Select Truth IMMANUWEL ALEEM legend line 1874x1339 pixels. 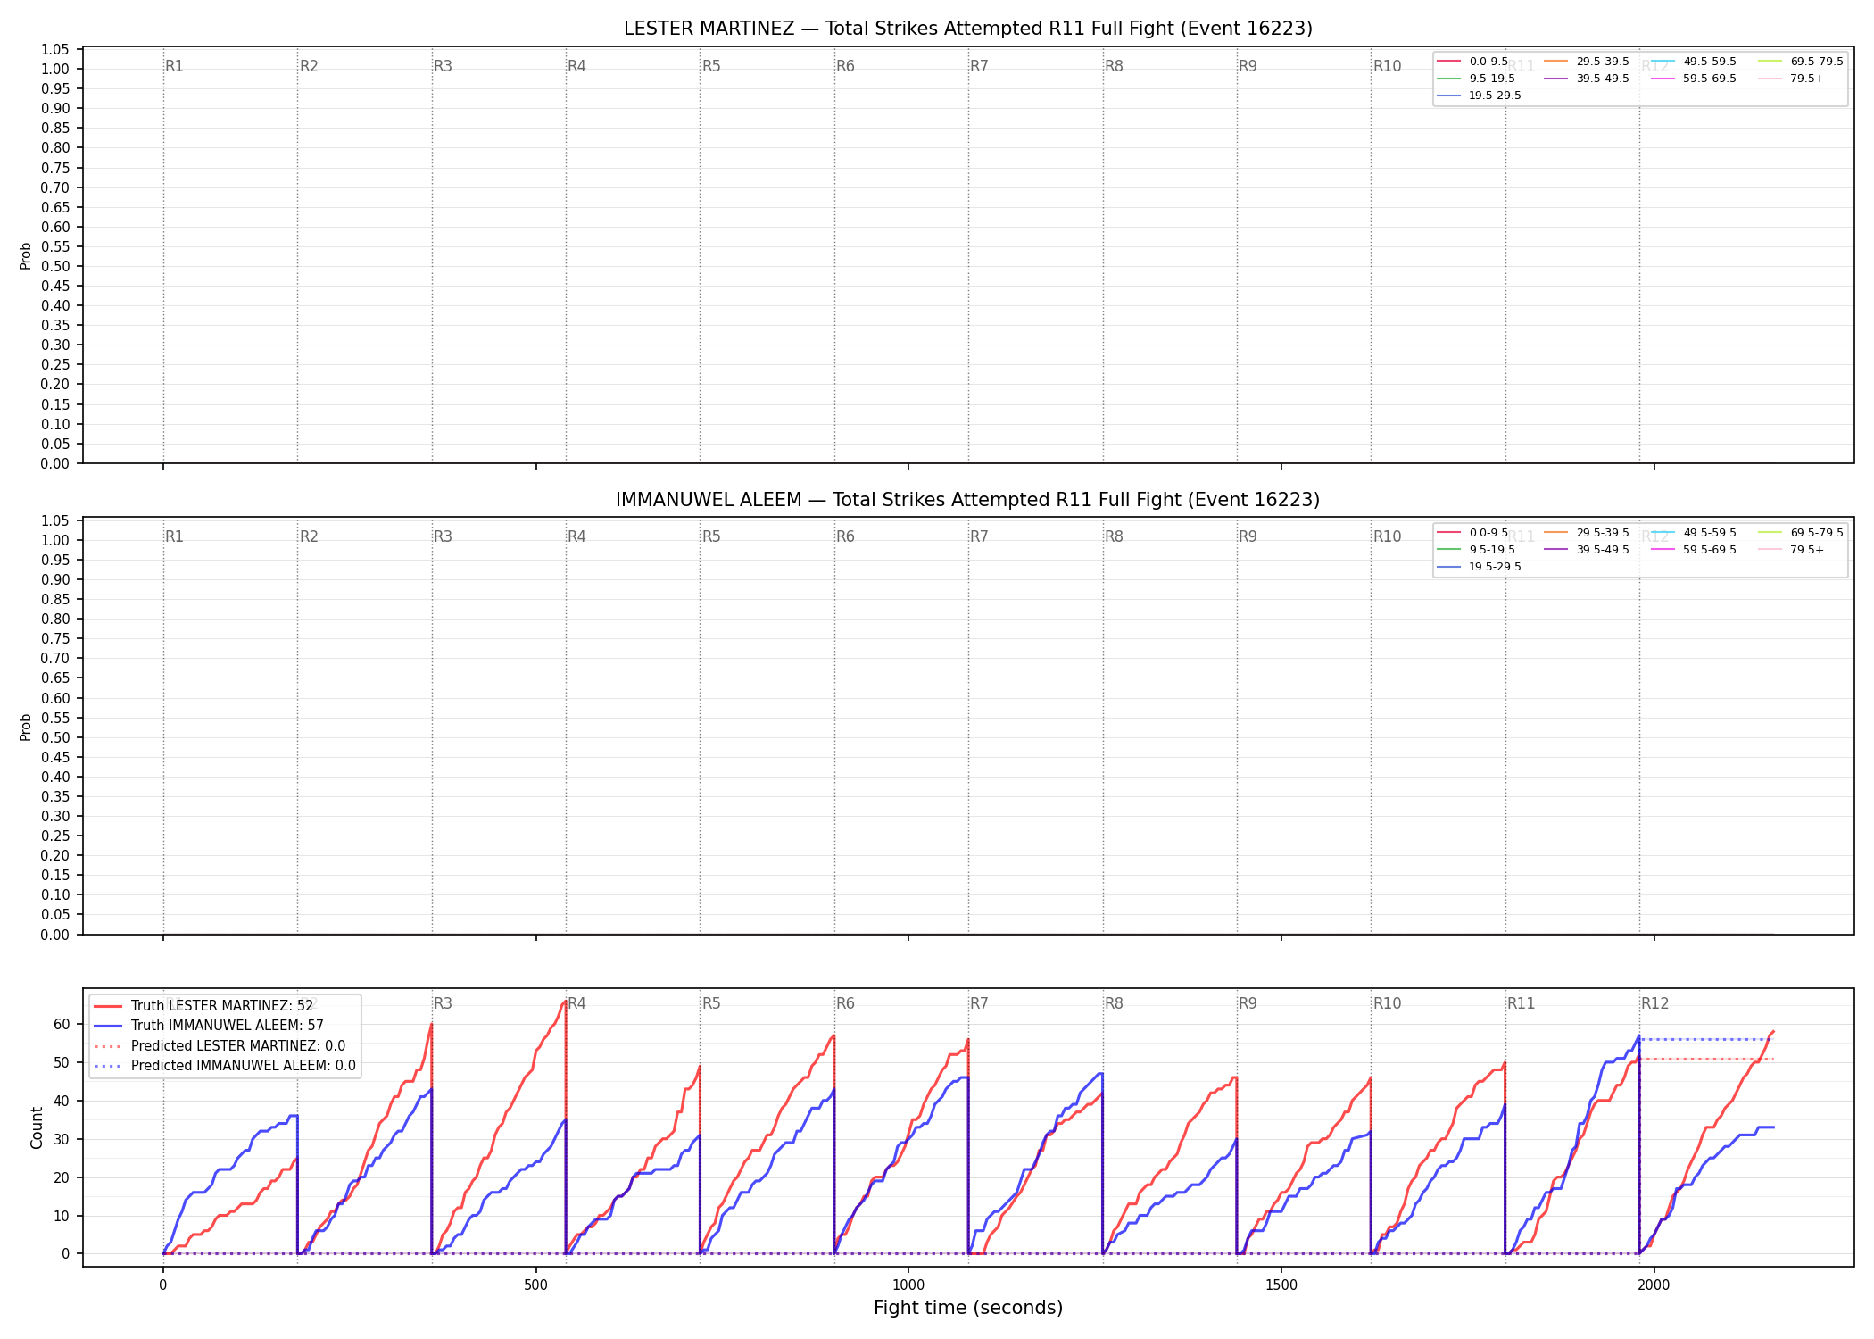(209, 1026)
